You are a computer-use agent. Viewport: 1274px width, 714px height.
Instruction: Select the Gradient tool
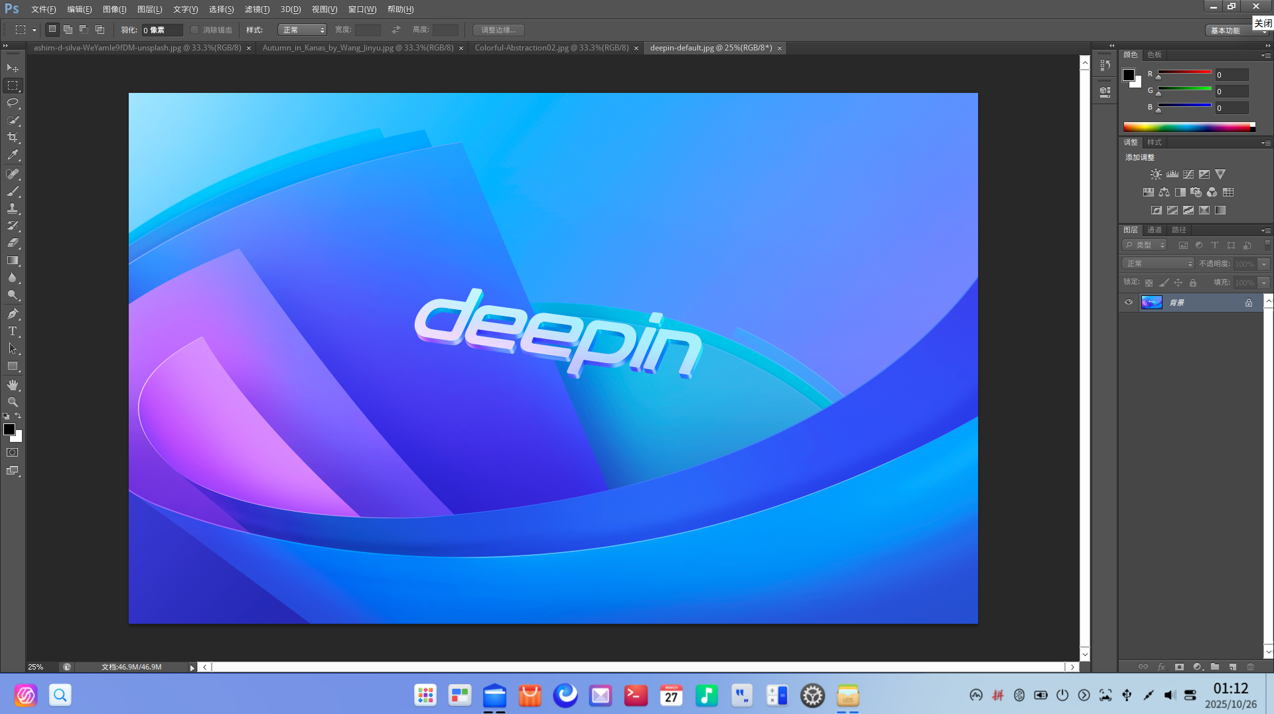pos(13,261)
